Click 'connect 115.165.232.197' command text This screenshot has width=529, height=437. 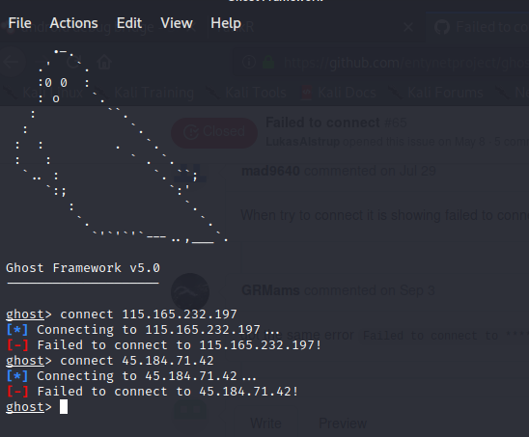click(x=149, y=314)
